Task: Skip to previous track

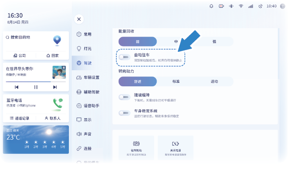Action: [x=17, y=87]
